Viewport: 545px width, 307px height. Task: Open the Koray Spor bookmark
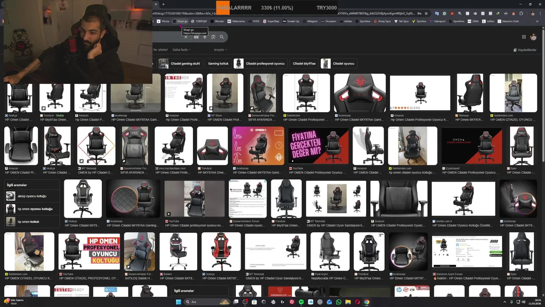point(382,21)
